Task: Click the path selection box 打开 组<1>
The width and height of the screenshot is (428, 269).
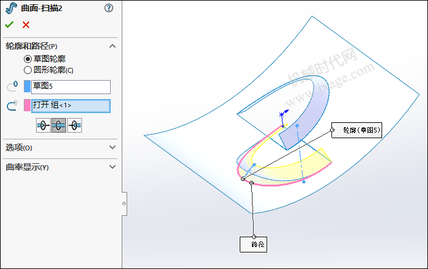Action: (71, 106)
